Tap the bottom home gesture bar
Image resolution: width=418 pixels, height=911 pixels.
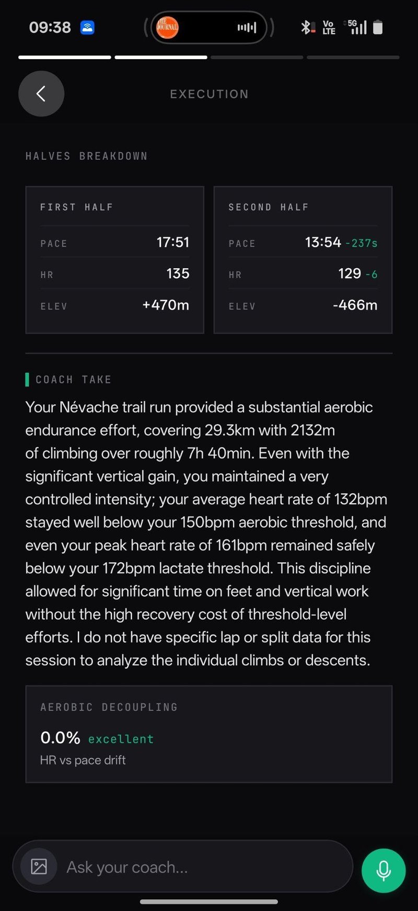209,902
